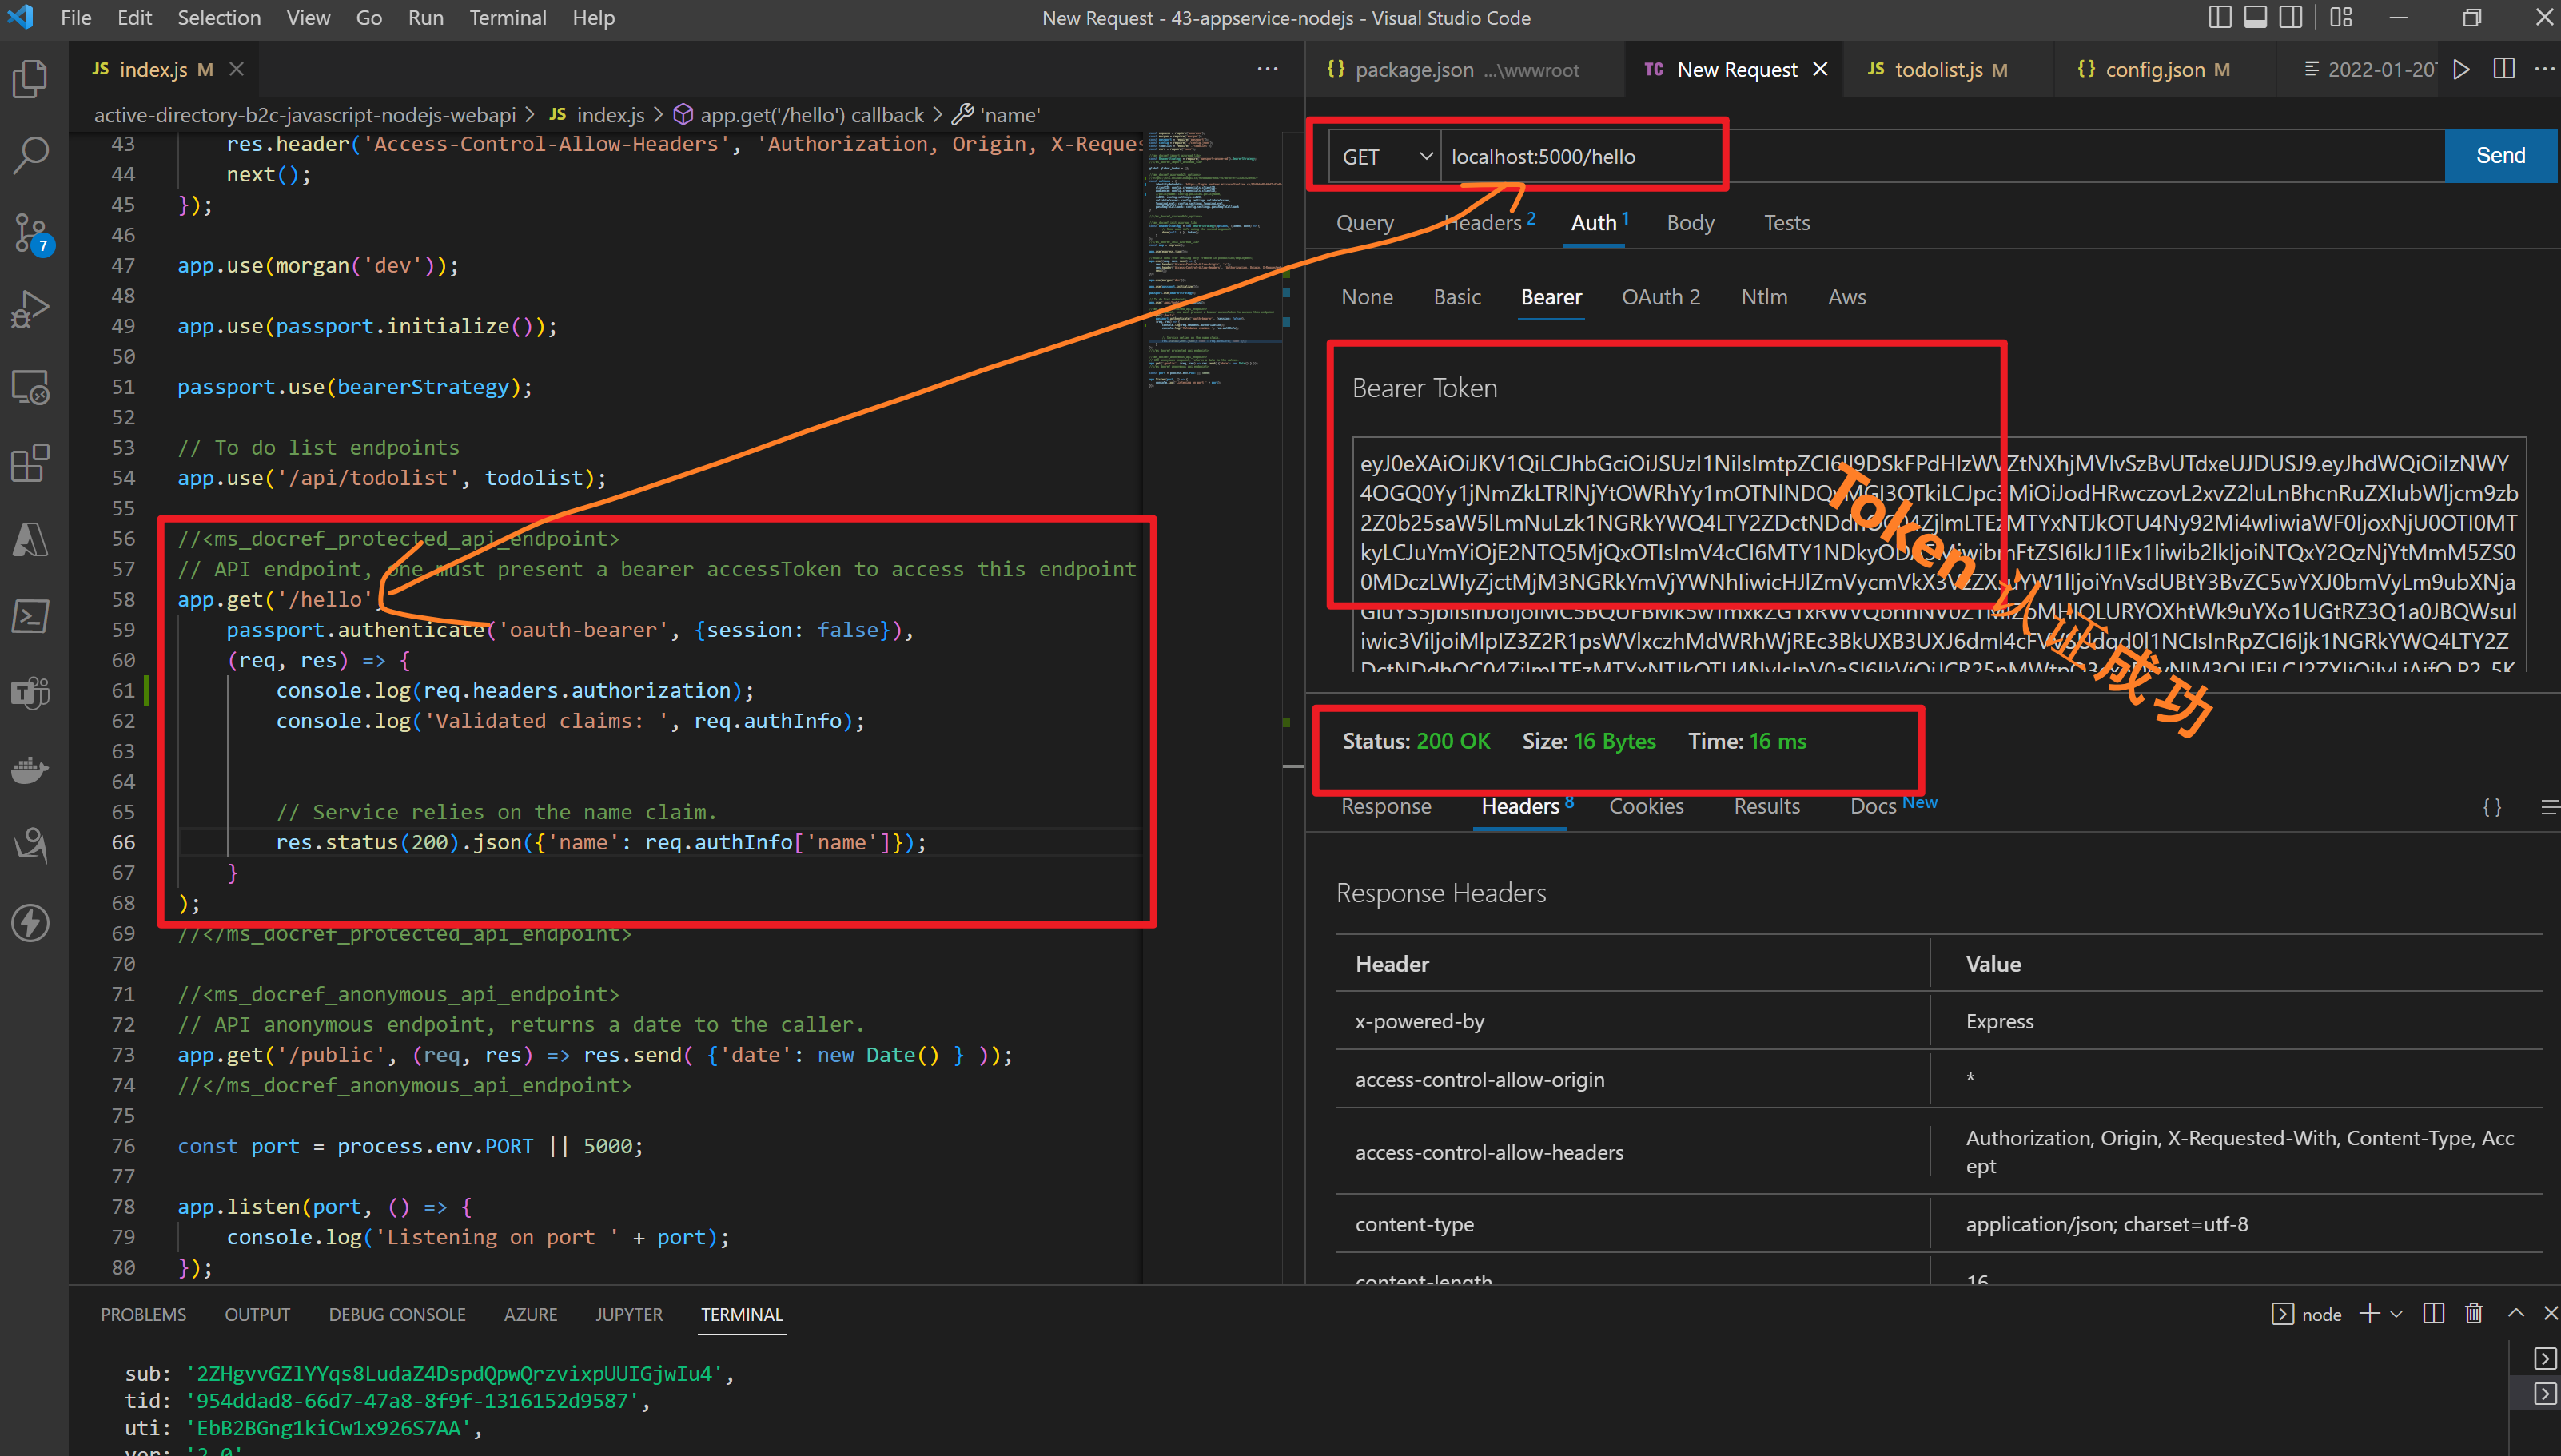This screenshot has height=1456, width=2561.
Task: Select first terminal in terminal side list
Action: coord(2545,1358)
